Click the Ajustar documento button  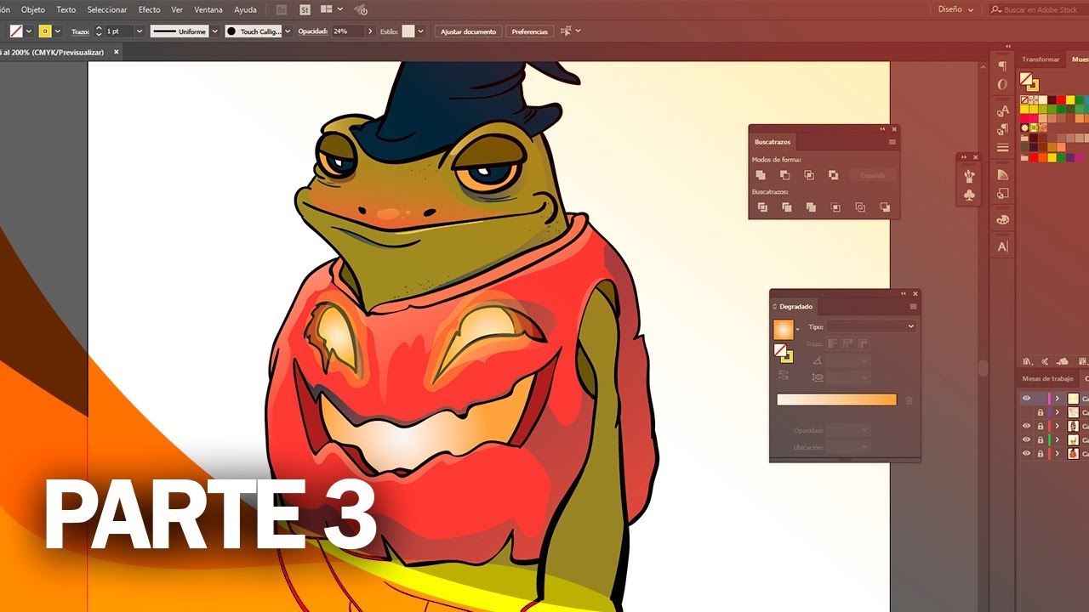[x=468, y=31]
